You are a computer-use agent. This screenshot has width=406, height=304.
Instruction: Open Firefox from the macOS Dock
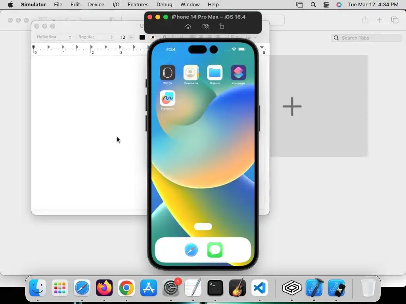(104, 288)
